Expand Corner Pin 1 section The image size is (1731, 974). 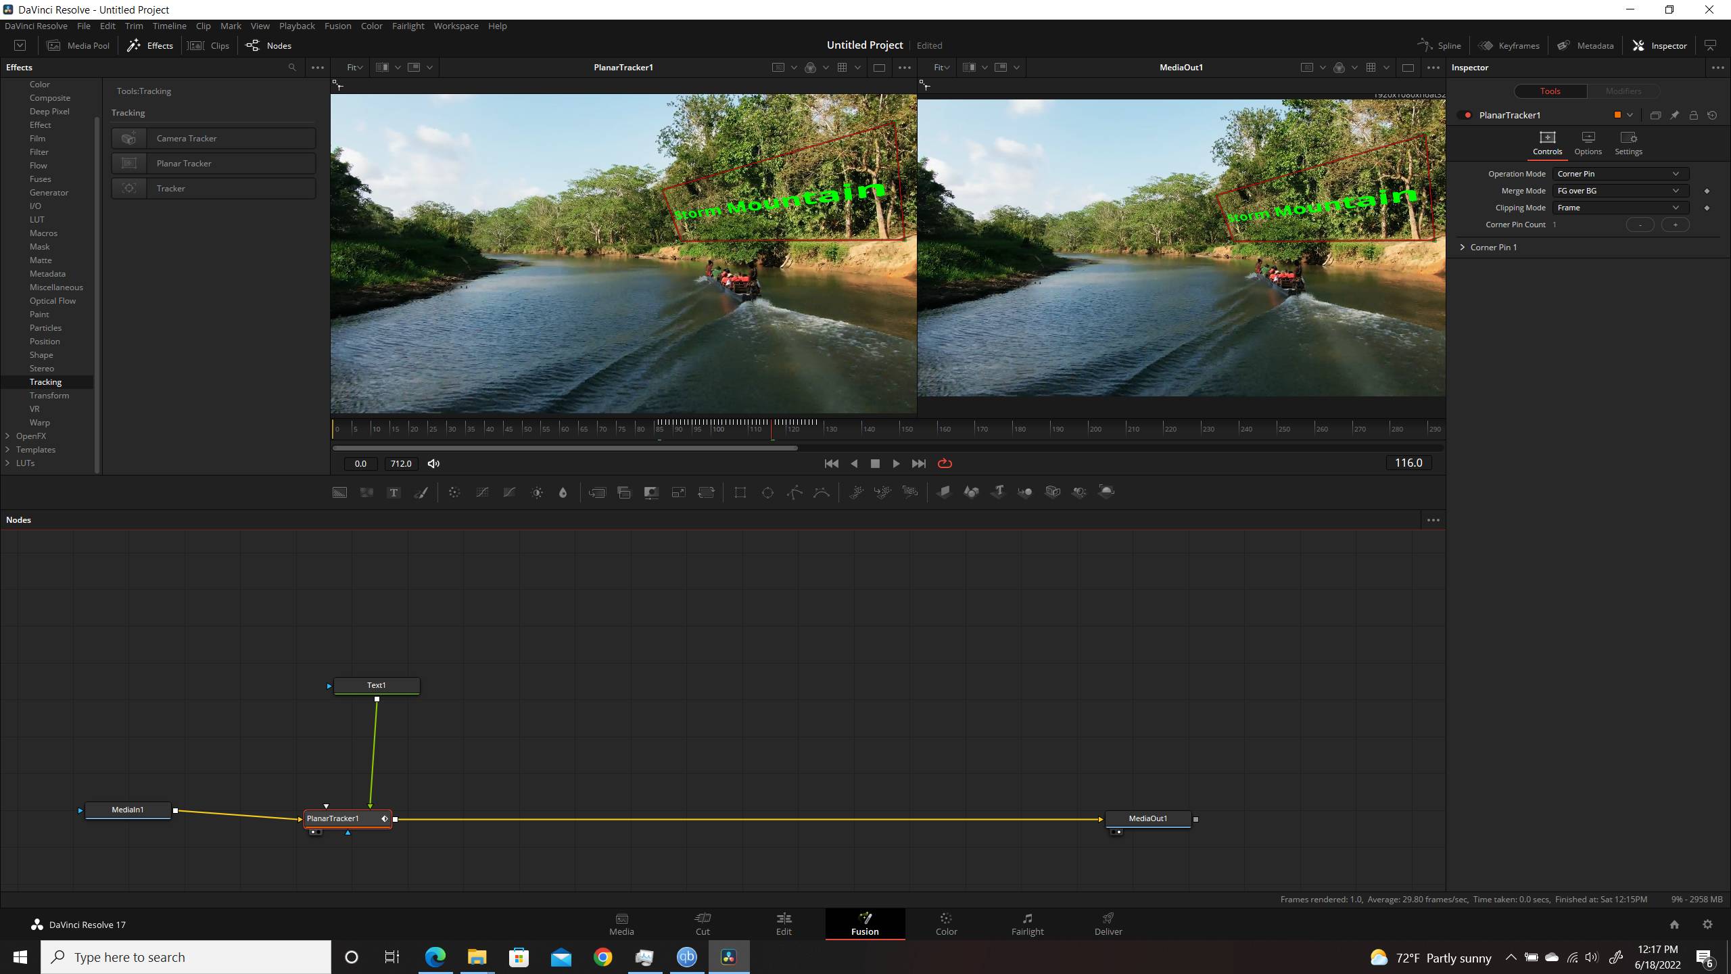[1463, 248]
